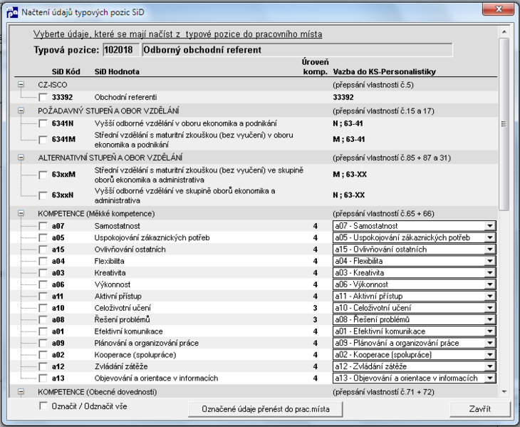Click the vertical scrollbar thumb

(504, 124)
